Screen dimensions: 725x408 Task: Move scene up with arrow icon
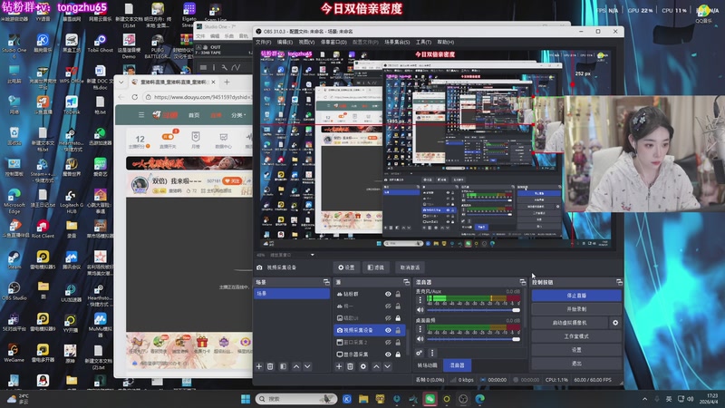click(296, 366)
